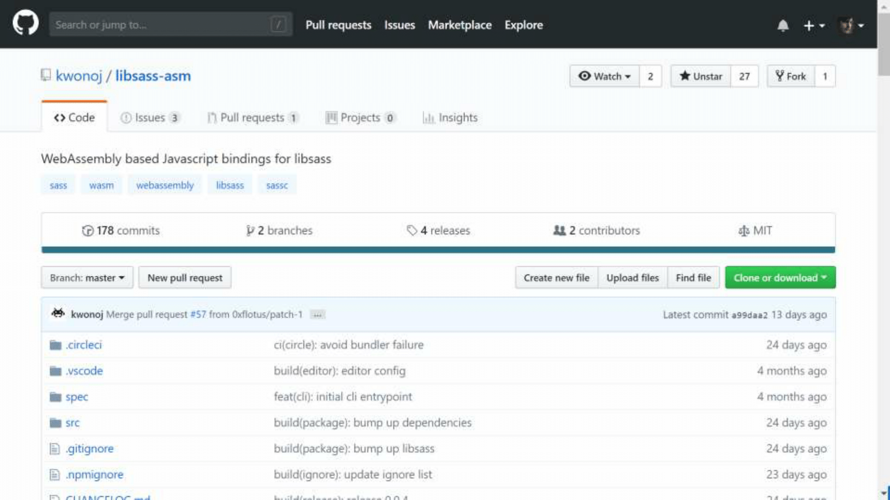This screenshot has height=500, width=890.
Task: View the 4 releases
Action: pyautogui.click(x=438, y=230)
